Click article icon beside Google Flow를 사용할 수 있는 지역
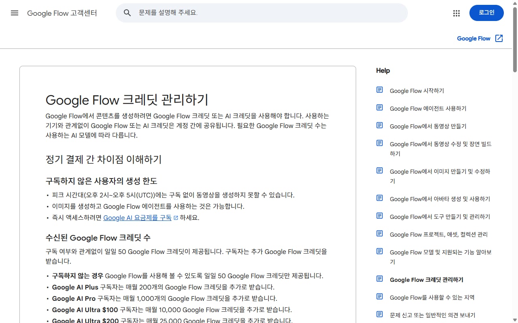 pyautogui.click(x=380, y=296)
